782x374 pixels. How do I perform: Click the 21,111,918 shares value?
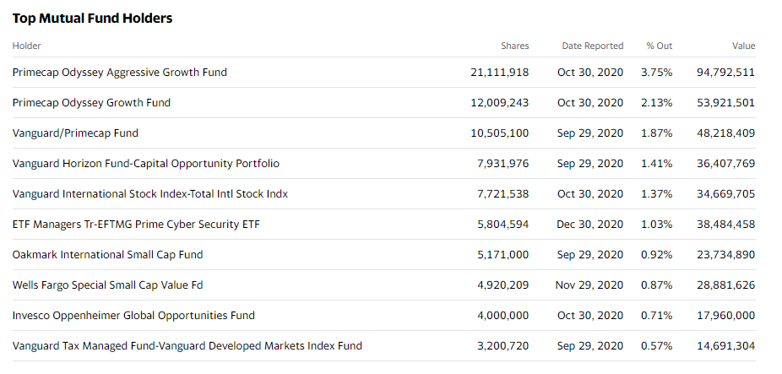(500, 73)
